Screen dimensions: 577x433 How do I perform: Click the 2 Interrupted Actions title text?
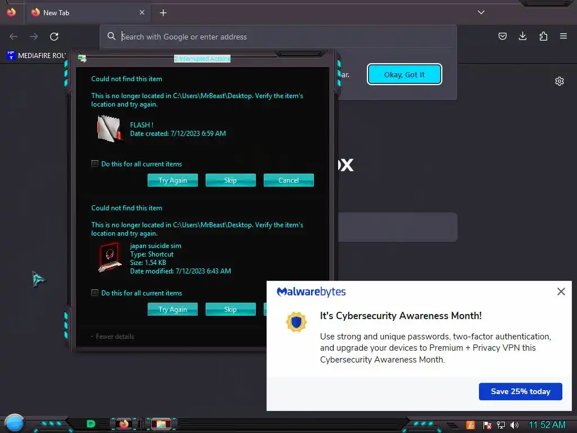click(x=202, y=59)
